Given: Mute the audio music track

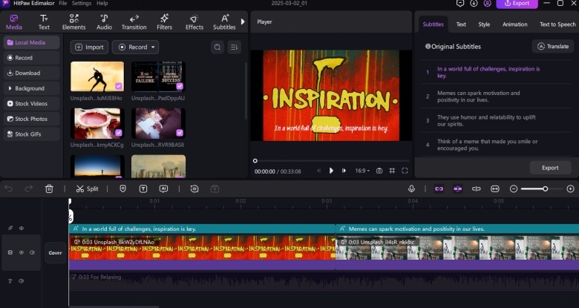Looking at the screenshot, I should pyautogui.click(x=21, y=281).
